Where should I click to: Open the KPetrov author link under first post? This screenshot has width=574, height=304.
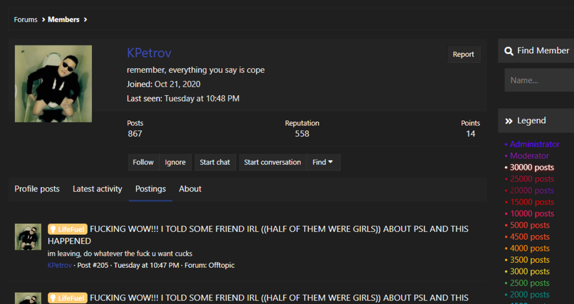click(60, 265)
